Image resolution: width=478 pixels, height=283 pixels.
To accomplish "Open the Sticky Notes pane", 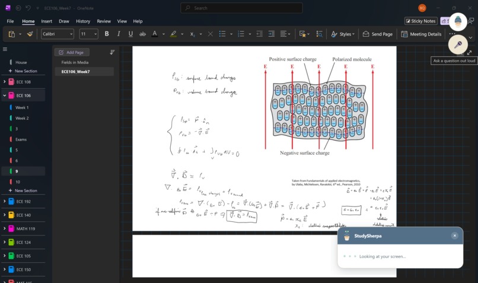I will coord(420,21).
